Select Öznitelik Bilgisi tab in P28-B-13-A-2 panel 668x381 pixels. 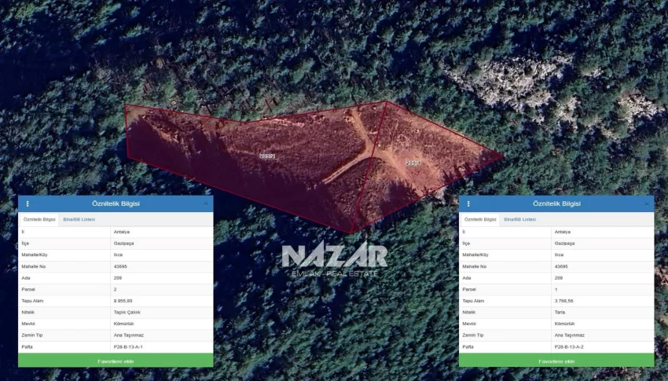479,219
